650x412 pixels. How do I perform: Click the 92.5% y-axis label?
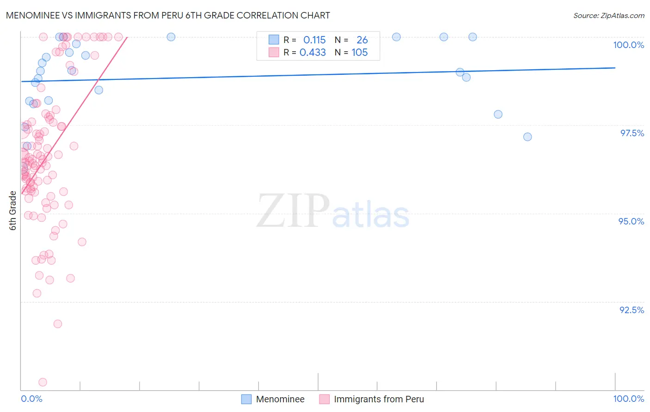coord(632,310)
